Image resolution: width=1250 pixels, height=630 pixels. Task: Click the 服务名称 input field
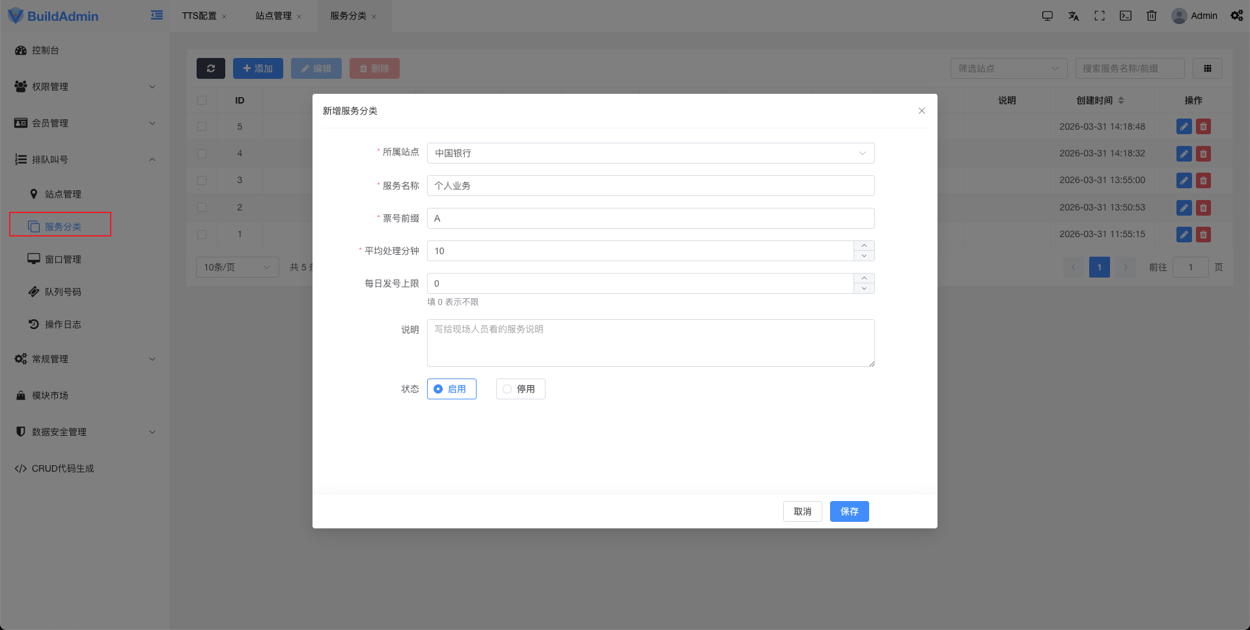651,186
